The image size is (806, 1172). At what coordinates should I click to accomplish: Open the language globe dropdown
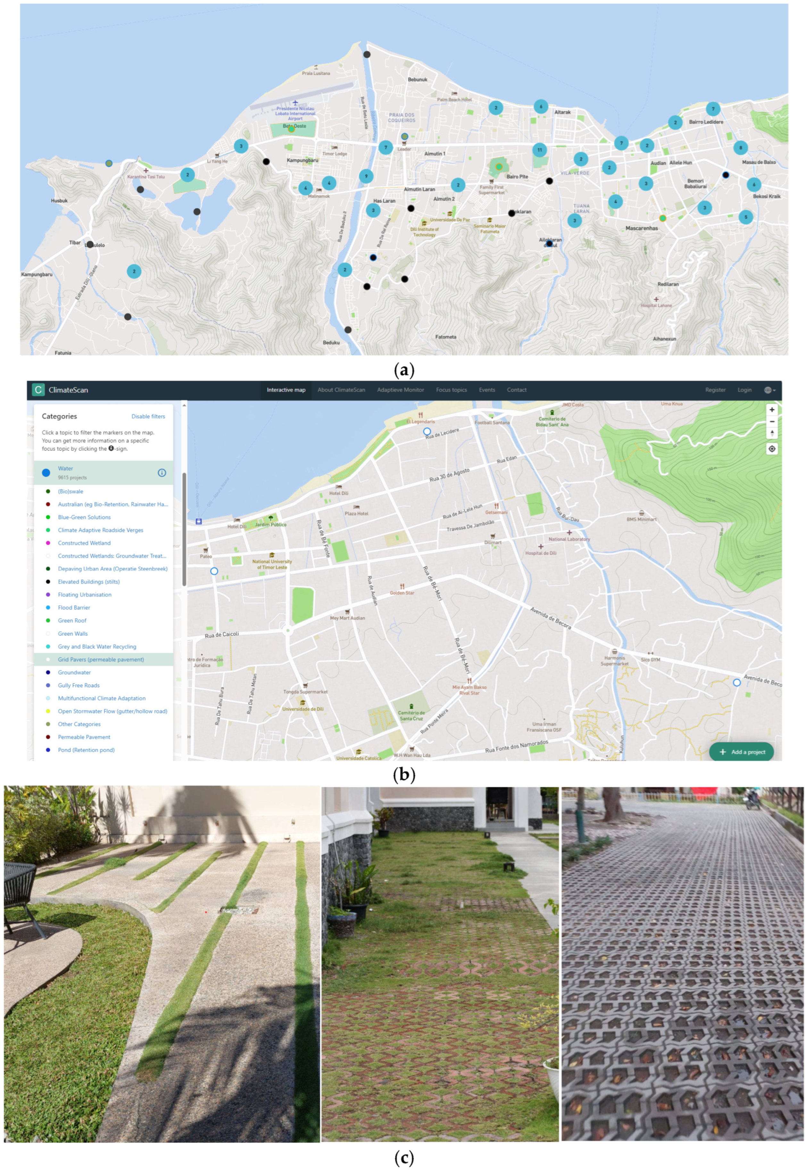point(769,390)
